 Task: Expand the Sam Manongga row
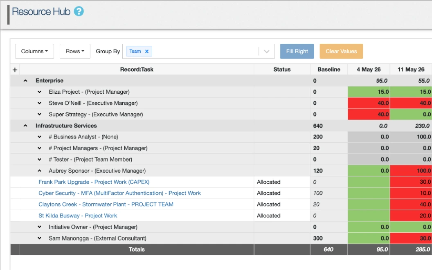pos(39,239)
